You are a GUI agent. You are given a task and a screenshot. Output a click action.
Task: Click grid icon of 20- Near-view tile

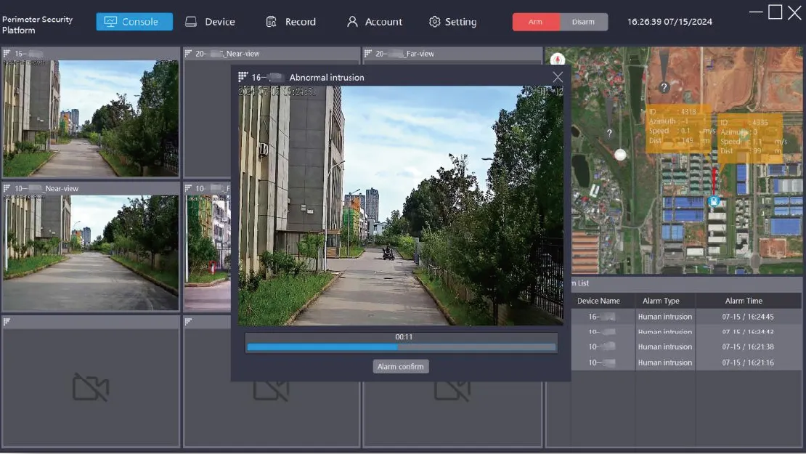pos(188,54)
